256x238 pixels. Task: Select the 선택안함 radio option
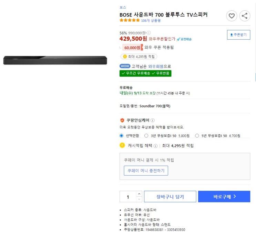pyautogui.click(x=121, y=136)
